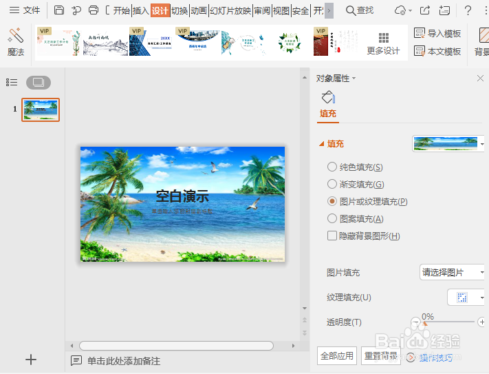Collapse the 填充 section triangle

(322, 144)
